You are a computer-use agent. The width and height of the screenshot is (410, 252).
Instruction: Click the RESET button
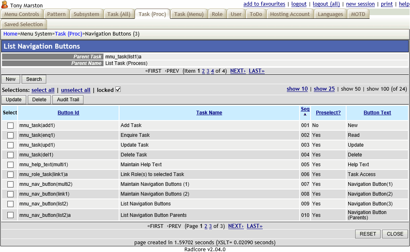click(x=367, y=234)
